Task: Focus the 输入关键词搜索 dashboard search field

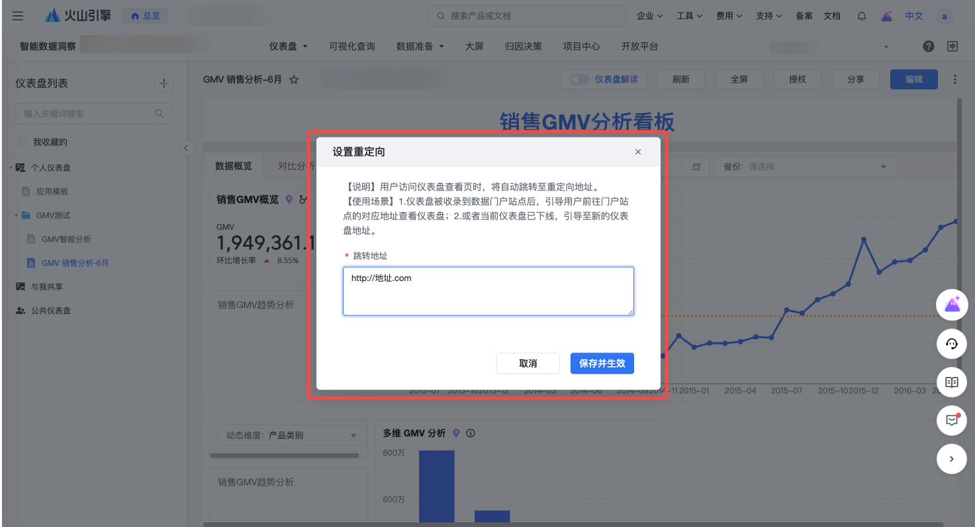Action: 94,114
